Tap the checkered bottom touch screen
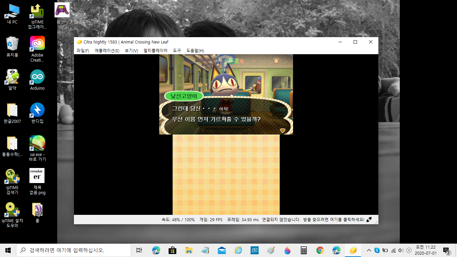 pyautogui.click(x=226, y=175)
